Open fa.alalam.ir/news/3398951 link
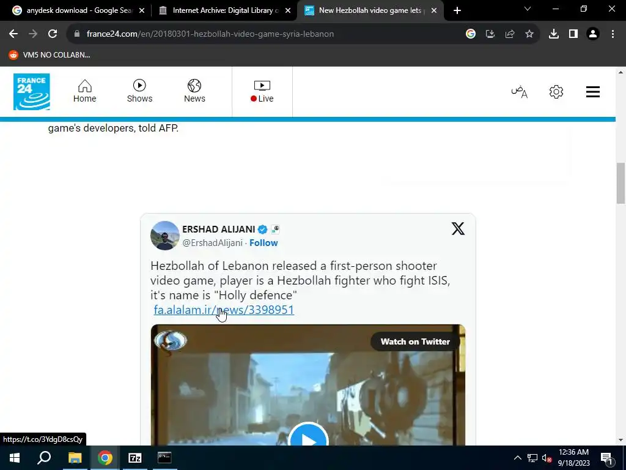Image resolution: width=626 pixels, height=470 pixels. [x=224, y=310]
